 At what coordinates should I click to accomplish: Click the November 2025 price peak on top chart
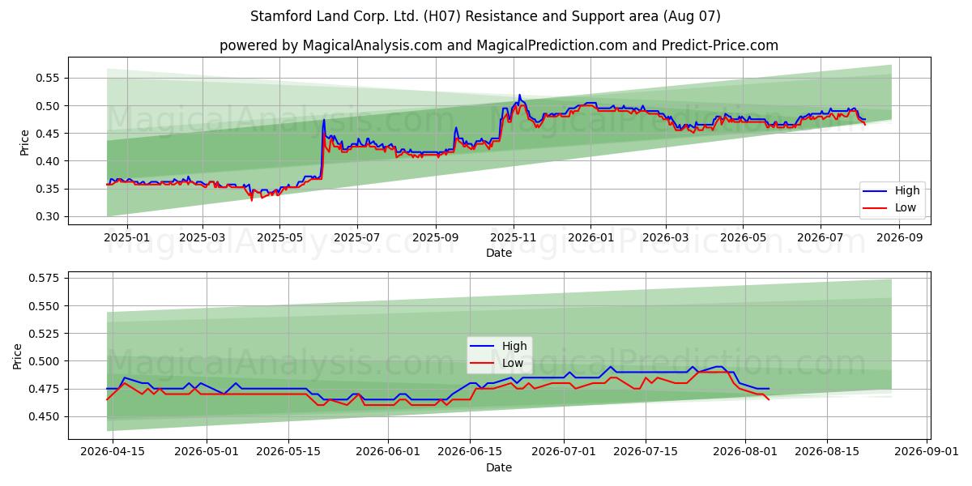(520, 96)
